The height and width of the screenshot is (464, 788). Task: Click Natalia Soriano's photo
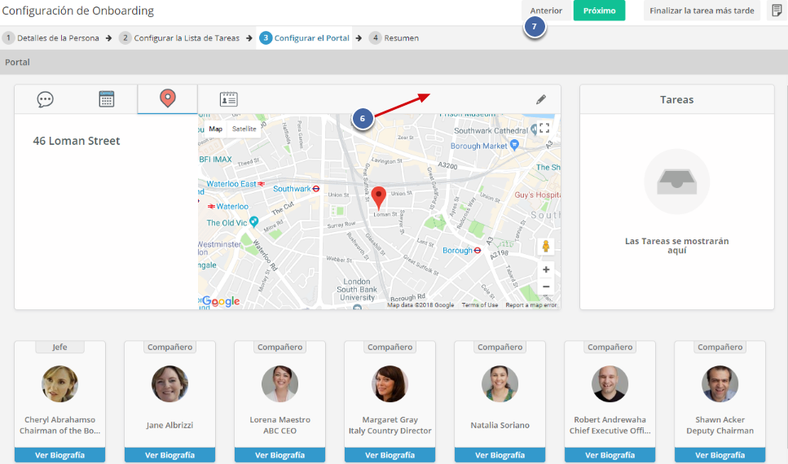point(500,383)
